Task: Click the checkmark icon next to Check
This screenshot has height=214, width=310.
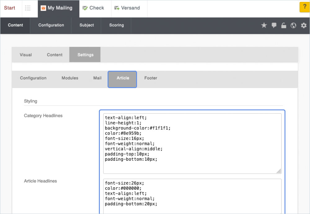Action: (x=85, y=8)
